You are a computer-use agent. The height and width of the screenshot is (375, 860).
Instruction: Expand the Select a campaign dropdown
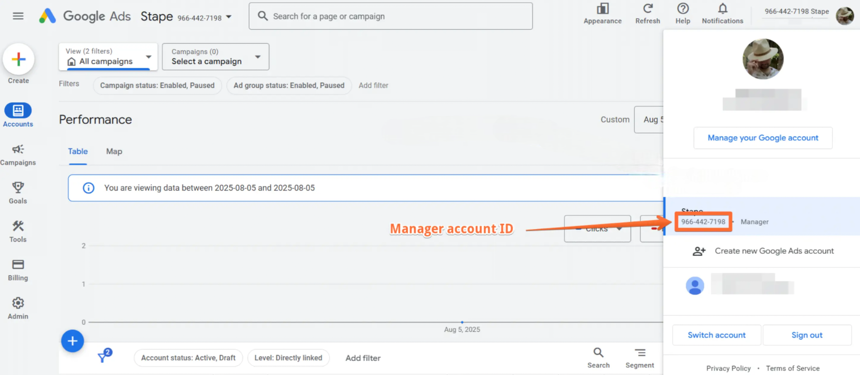point(215,57)
